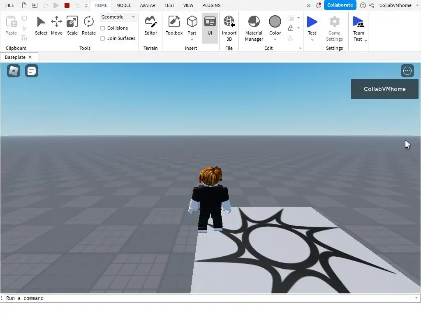The image size is (421, 316).
Task: Click the Lock icon in Edit section
Action: [x=291, y=28]
